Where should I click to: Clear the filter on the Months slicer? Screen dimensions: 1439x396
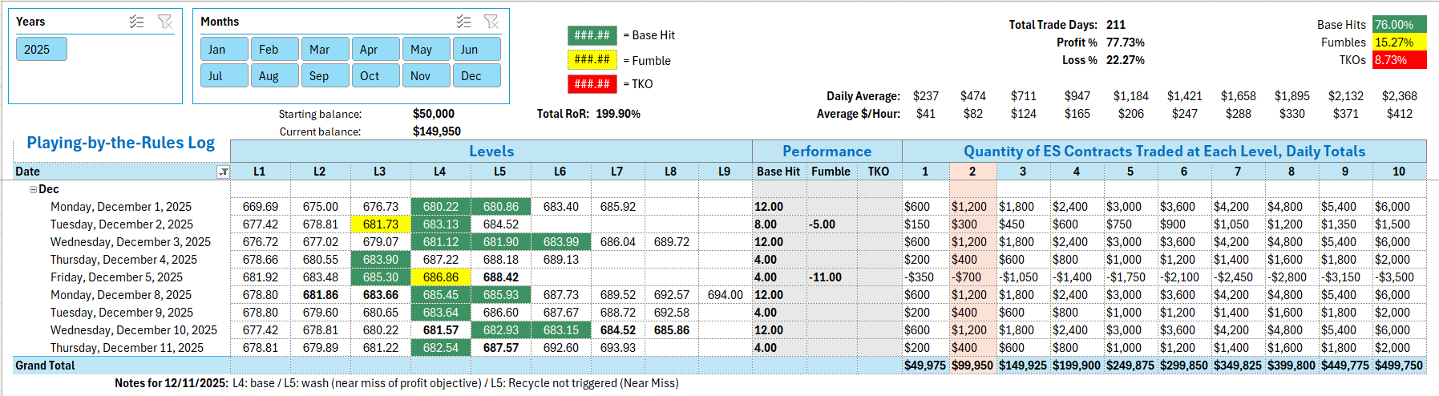click(x=491, y=22)
